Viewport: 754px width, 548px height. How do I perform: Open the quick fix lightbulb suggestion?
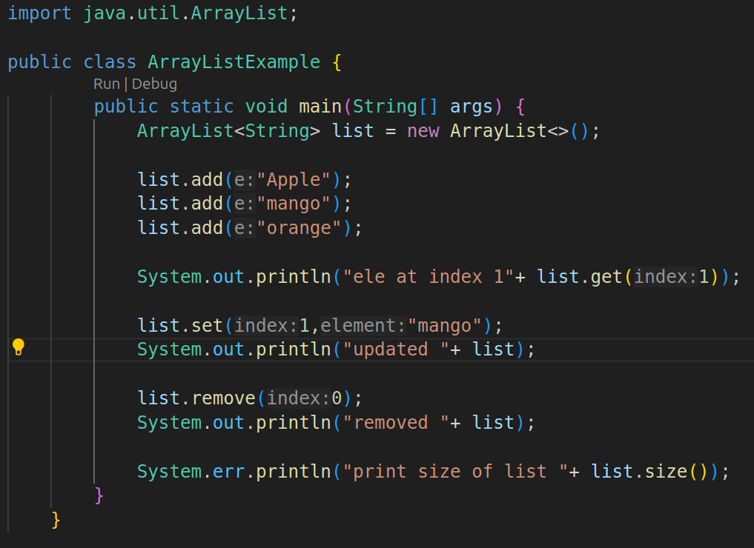[x=19, y=346]
